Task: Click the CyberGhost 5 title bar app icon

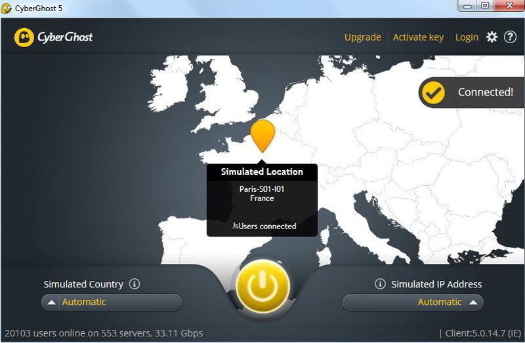Action: [7, 9]
